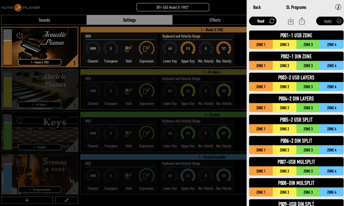Toggle power icon on Acoustic Pianos slot
Viewport: 344px width, 206px height.
tap(19, 35)
